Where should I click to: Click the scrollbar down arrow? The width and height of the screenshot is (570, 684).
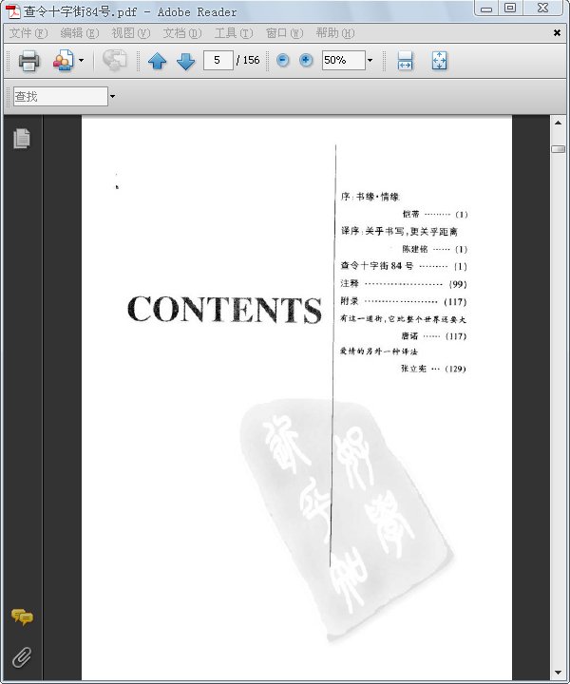[x=559, y=673]
